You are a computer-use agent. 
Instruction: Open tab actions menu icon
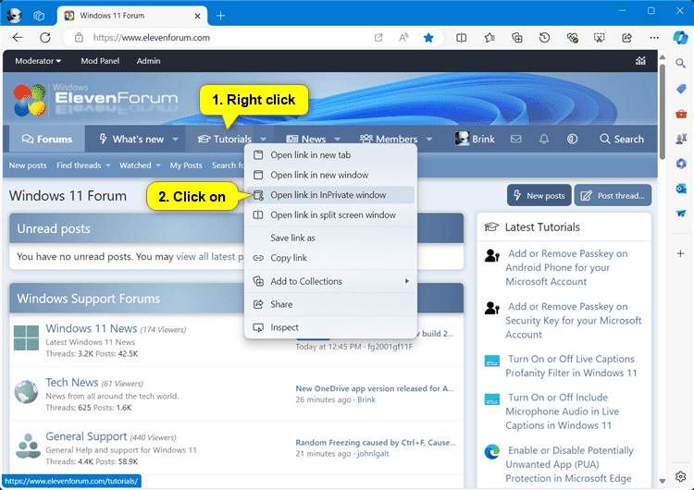(39, 16)
